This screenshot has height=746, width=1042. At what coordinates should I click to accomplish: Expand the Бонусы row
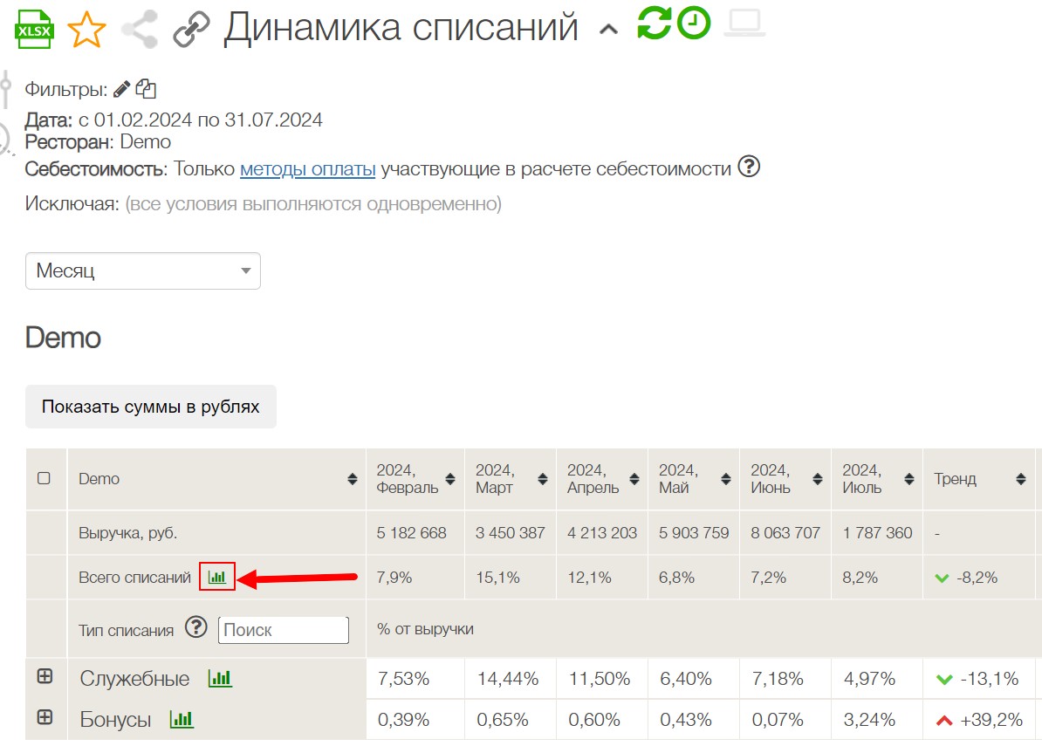point(45,717)
